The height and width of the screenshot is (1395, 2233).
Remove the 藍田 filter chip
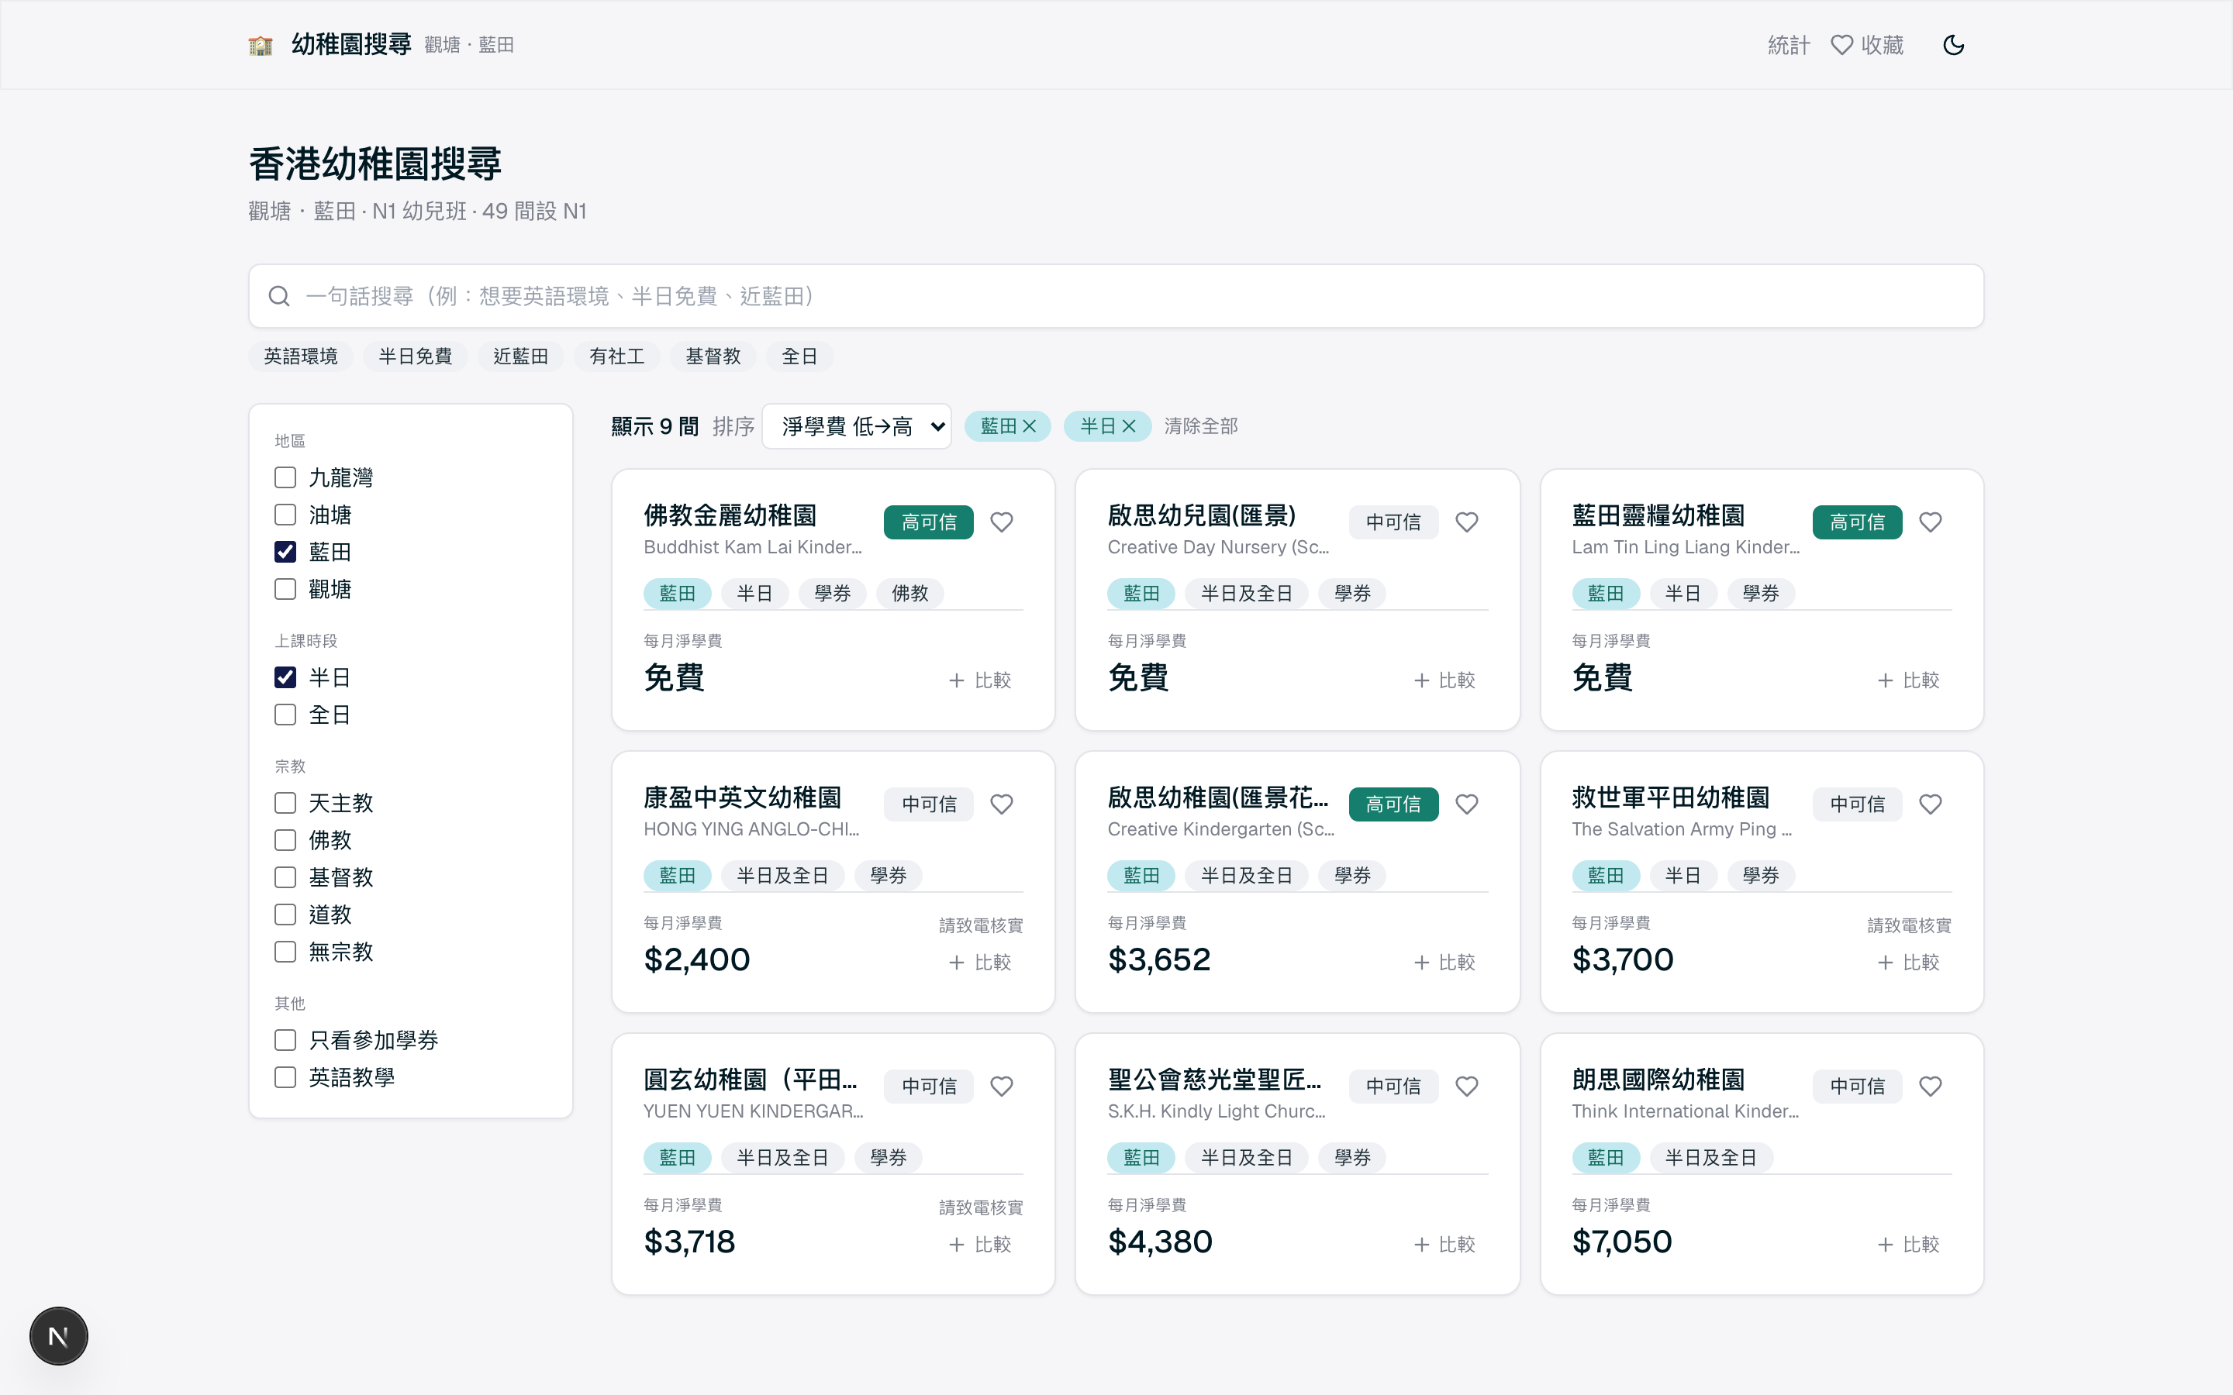[1030, 426]
